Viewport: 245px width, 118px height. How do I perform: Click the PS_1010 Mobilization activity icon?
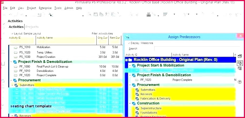click(x=16, y=47)
